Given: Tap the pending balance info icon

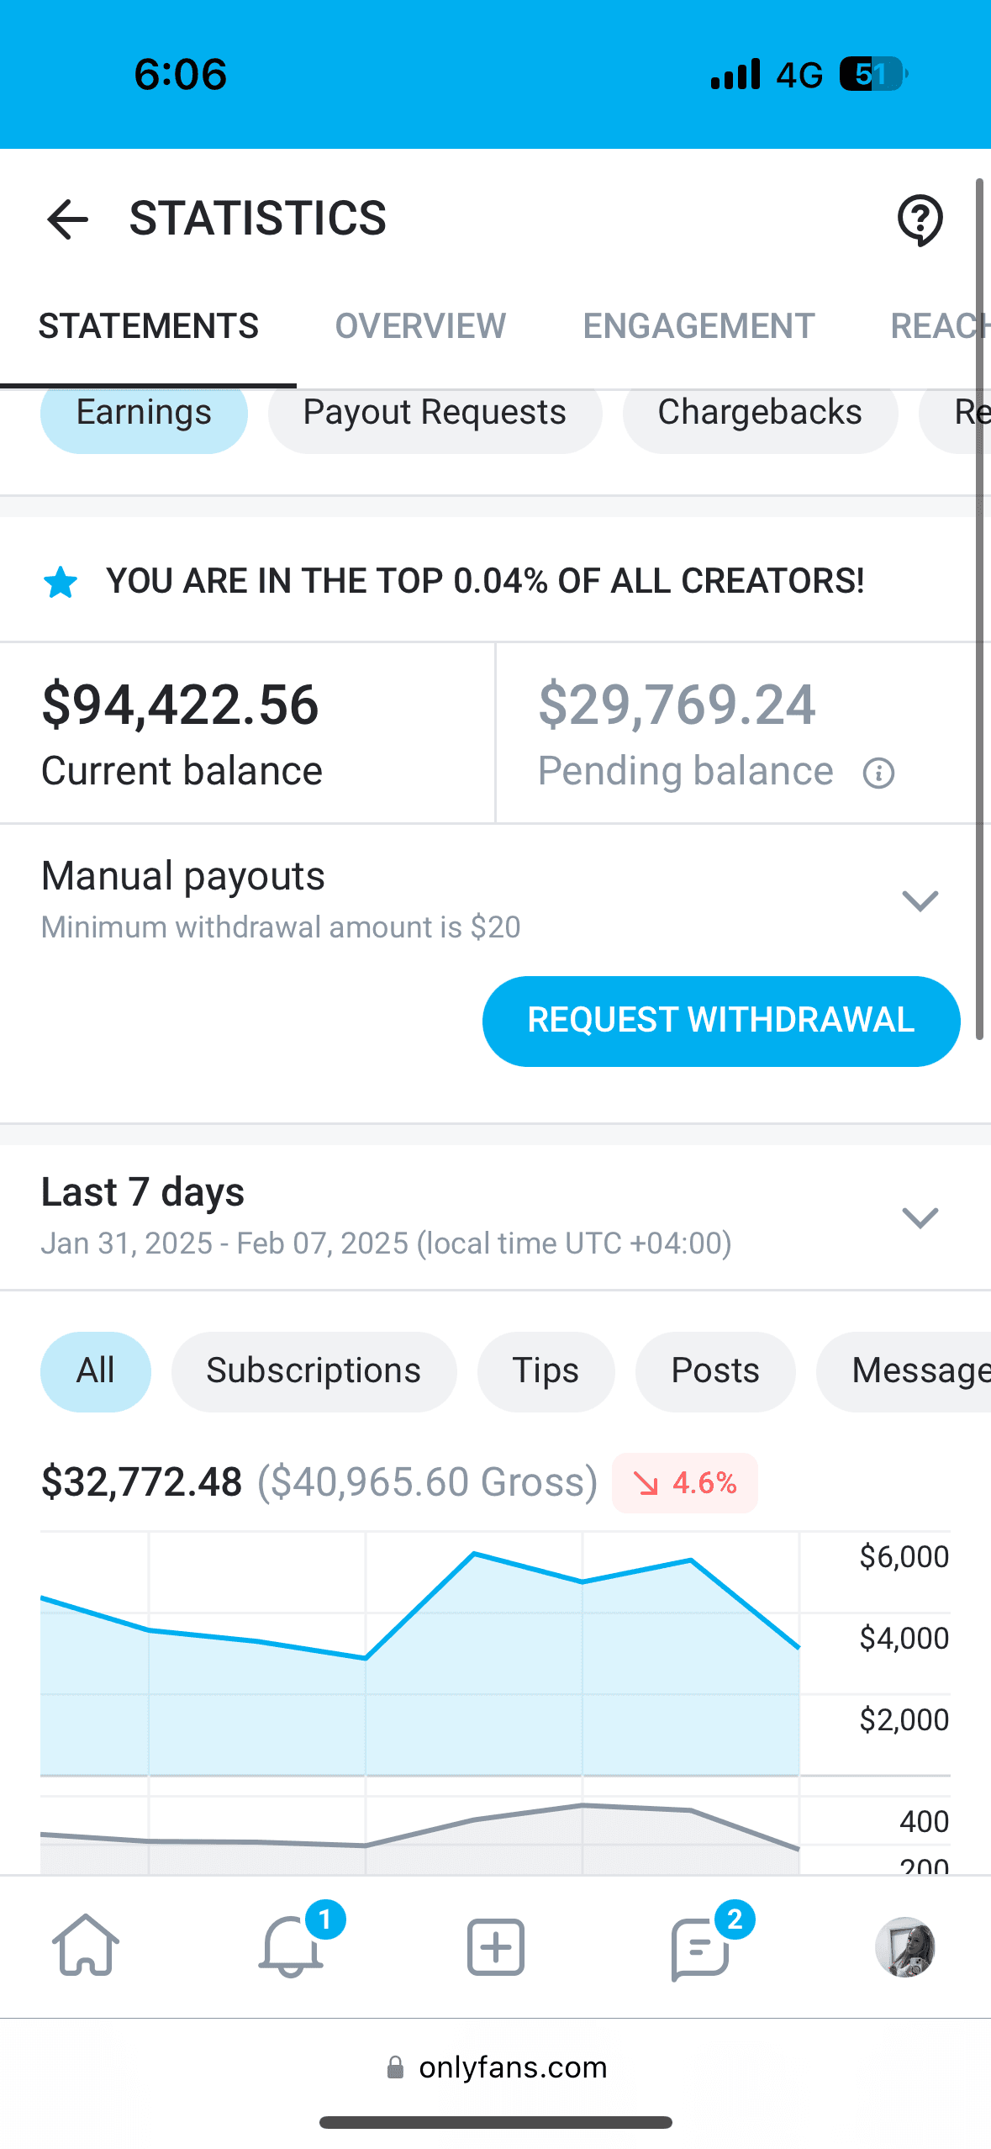Looking at the screenshot, I should point(878,773).
